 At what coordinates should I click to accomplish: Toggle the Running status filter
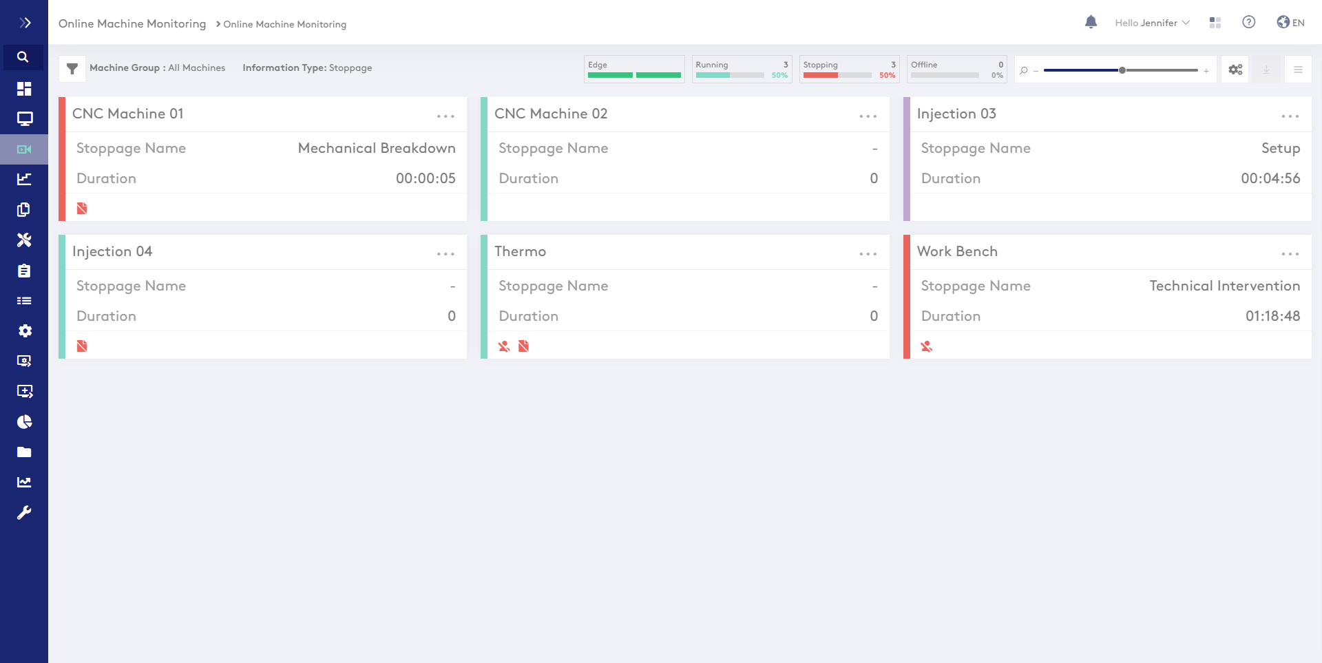point(742,69)
